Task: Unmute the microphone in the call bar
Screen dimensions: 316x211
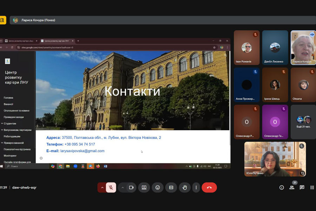Action: click(111, 187)
